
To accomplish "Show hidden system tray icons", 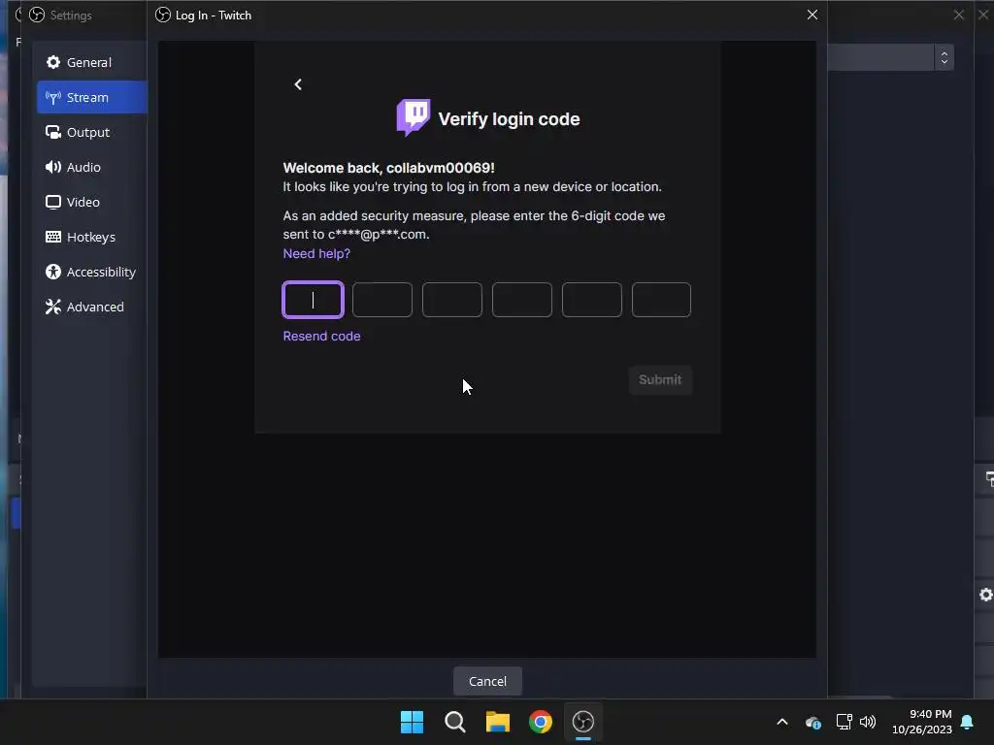I will 782,722.
